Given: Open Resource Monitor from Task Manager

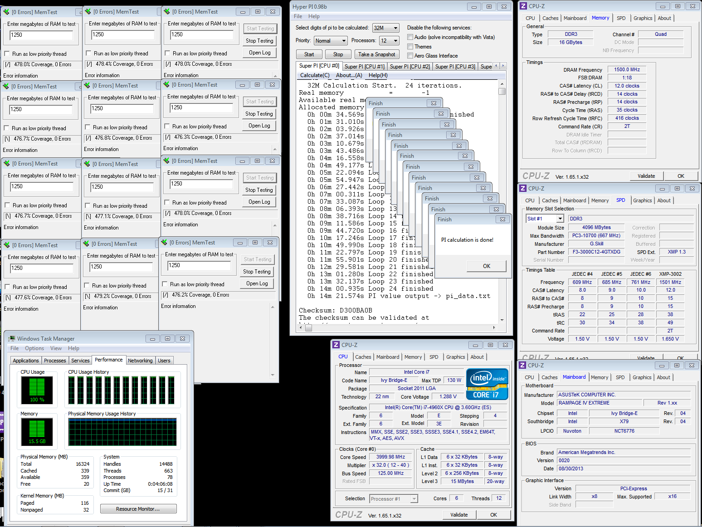Looking at the screenshot, I should (x=138, y=508).
